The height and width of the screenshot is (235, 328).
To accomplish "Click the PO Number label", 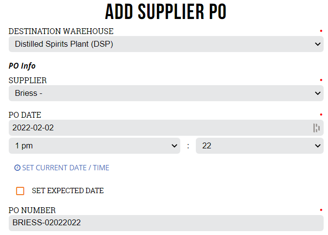I will point(32,210).
